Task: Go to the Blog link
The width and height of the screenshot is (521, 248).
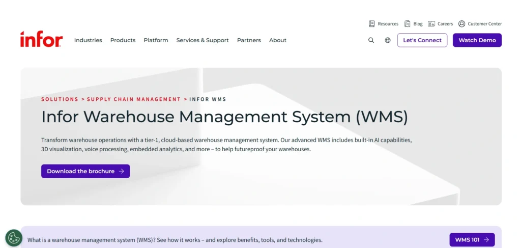Action: (418, 23)
